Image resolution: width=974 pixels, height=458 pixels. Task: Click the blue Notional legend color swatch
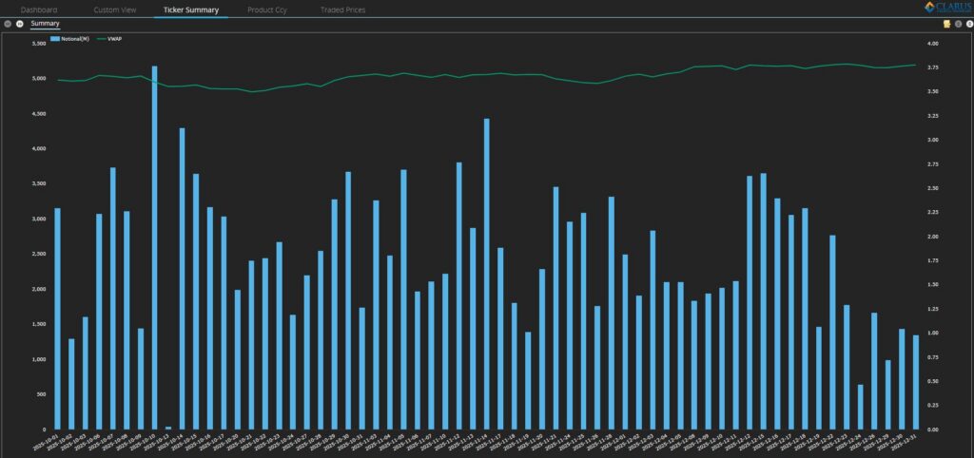pos(55,38)
